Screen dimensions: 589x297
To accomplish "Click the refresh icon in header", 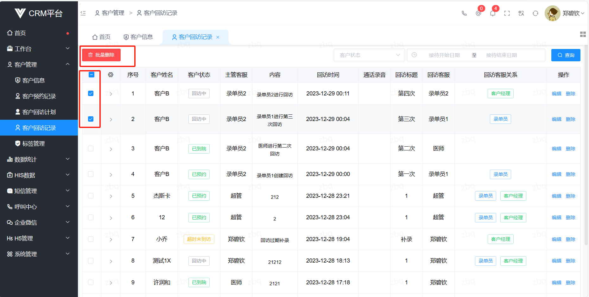I will 535,13.
